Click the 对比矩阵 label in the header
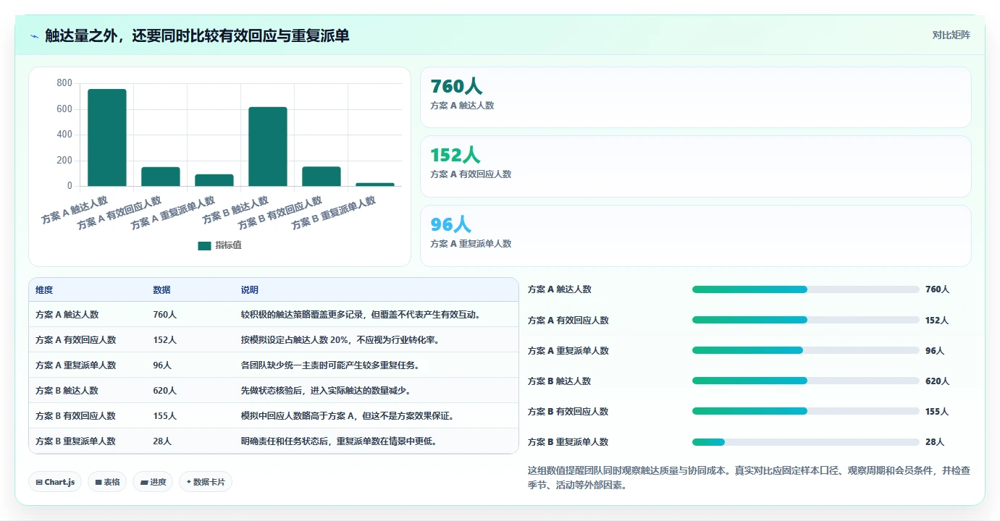The width and height of the screenshot is (1000, 521). [951, 35]
